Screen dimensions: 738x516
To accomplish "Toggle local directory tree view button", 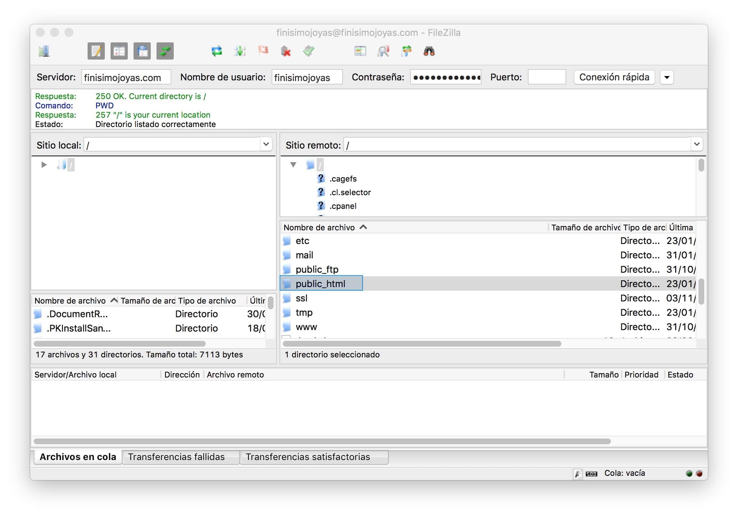I will [x=119, y=51].
